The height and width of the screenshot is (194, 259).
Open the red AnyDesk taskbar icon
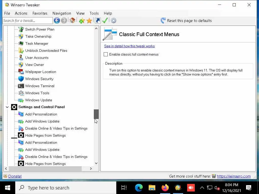pos(191,188)
